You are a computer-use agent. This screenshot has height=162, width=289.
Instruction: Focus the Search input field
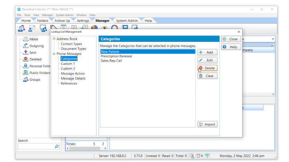click(x=36, y=146)
